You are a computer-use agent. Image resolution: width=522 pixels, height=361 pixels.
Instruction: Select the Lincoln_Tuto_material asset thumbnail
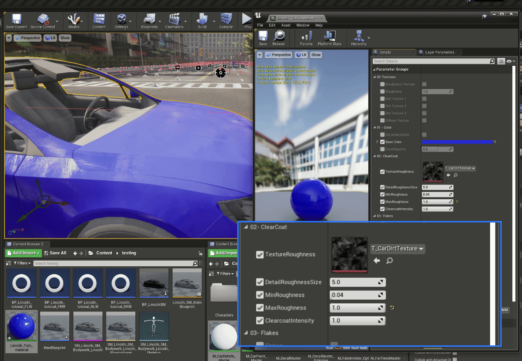pyautogui.click(x=22, y=327)
